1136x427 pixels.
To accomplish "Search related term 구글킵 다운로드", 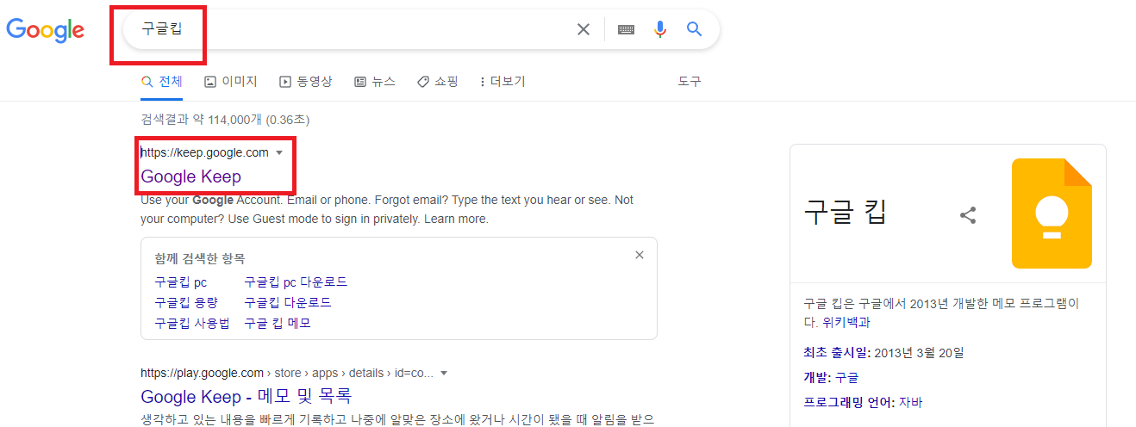I will tap(288, 303).
